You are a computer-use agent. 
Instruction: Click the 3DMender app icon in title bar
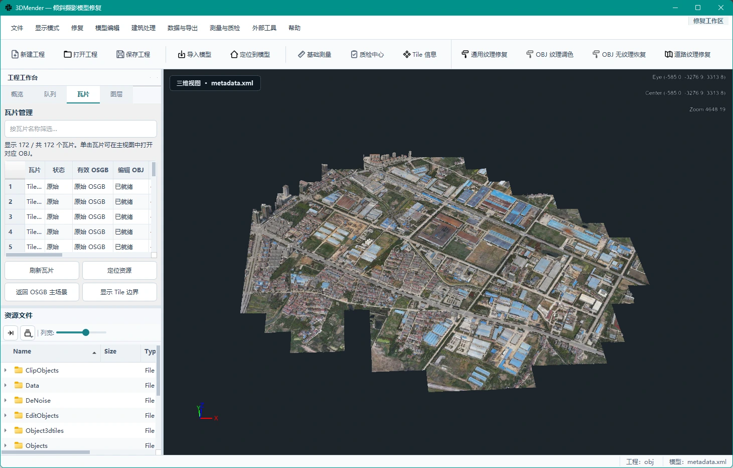(9, 8)
